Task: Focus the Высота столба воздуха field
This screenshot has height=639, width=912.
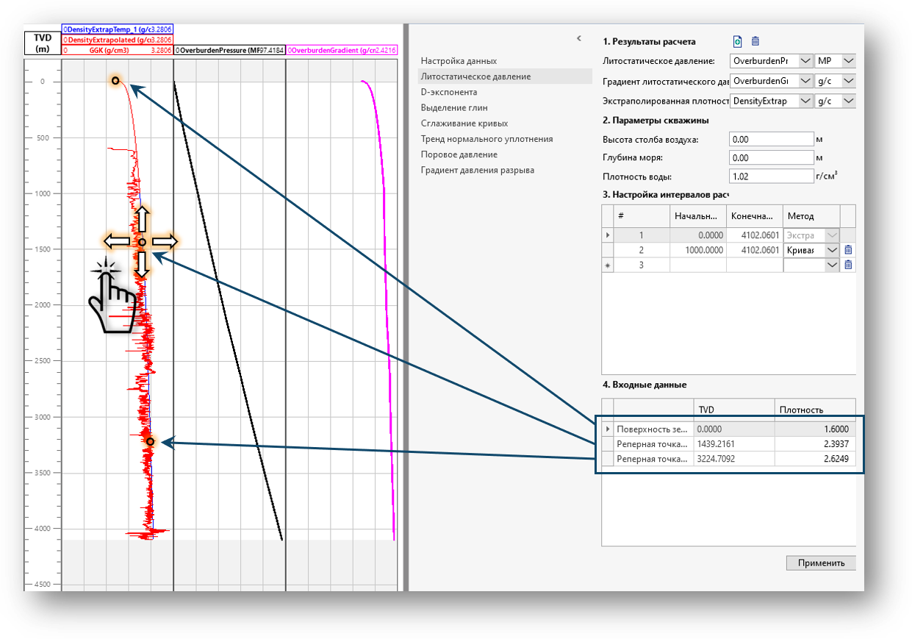Action: point(771,139)
